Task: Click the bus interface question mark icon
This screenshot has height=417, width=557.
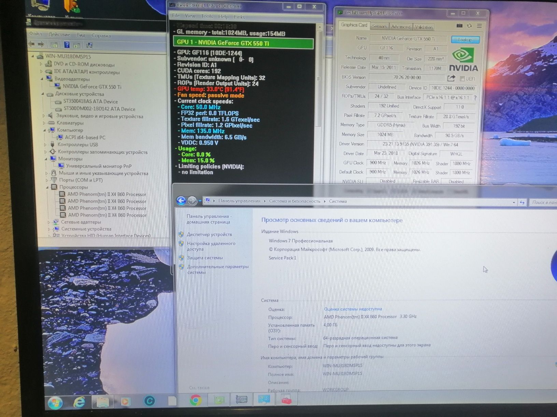Action: click(475, 98)
